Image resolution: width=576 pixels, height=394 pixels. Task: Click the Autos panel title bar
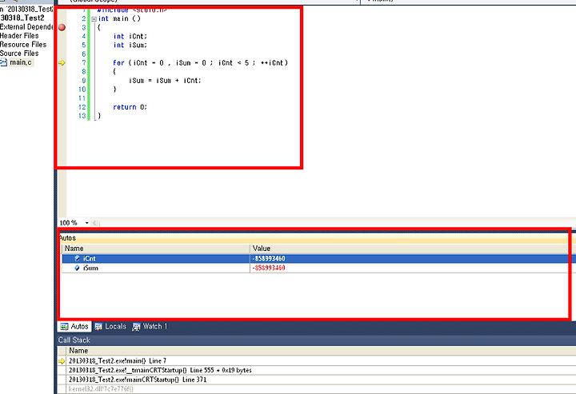[x=315, y=238]
